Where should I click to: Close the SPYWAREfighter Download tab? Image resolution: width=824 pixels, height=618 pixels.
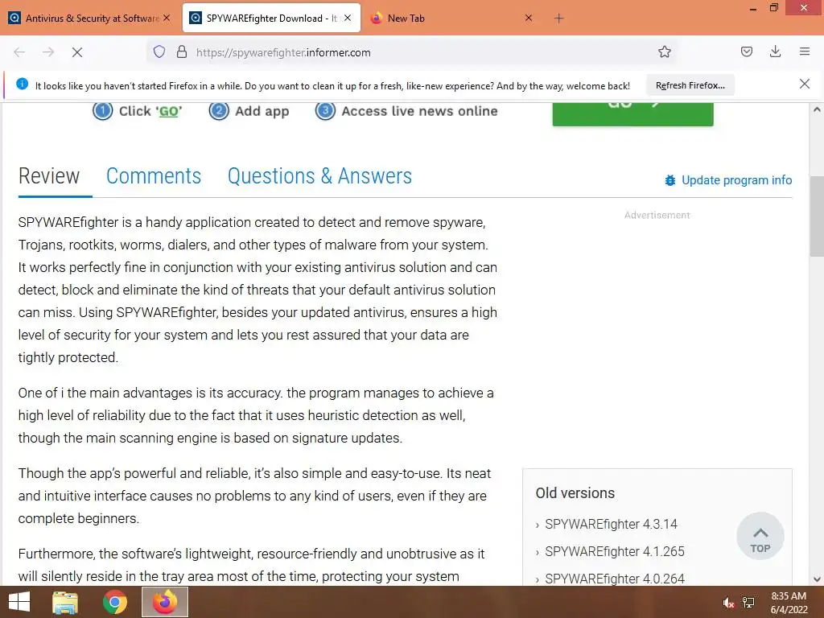pos(348,18)
